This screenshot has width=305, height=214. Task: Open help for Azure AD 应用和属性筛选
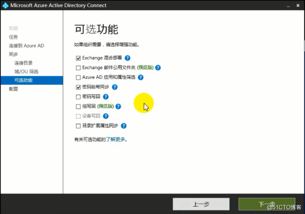pyautogui.click(x=141, y=77)
